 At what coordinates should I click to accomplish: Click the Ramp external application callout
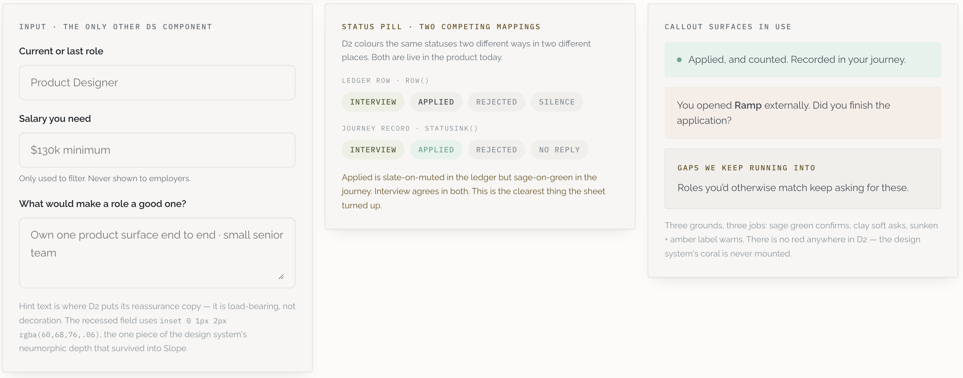tap(803, 113)
